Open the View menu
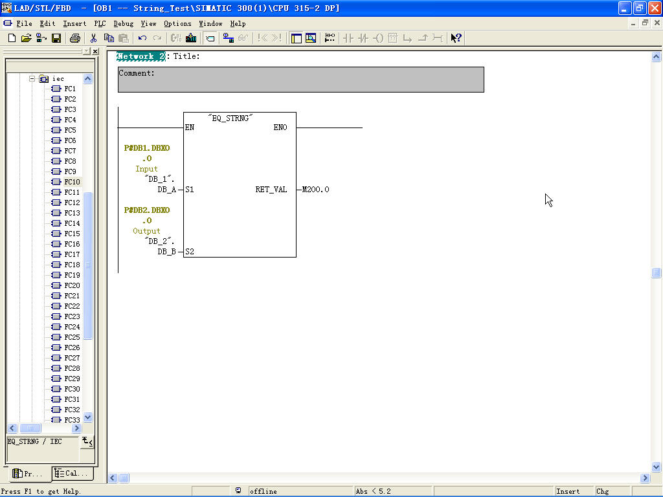The image size is (663, 497). click(x=148, y=24)
